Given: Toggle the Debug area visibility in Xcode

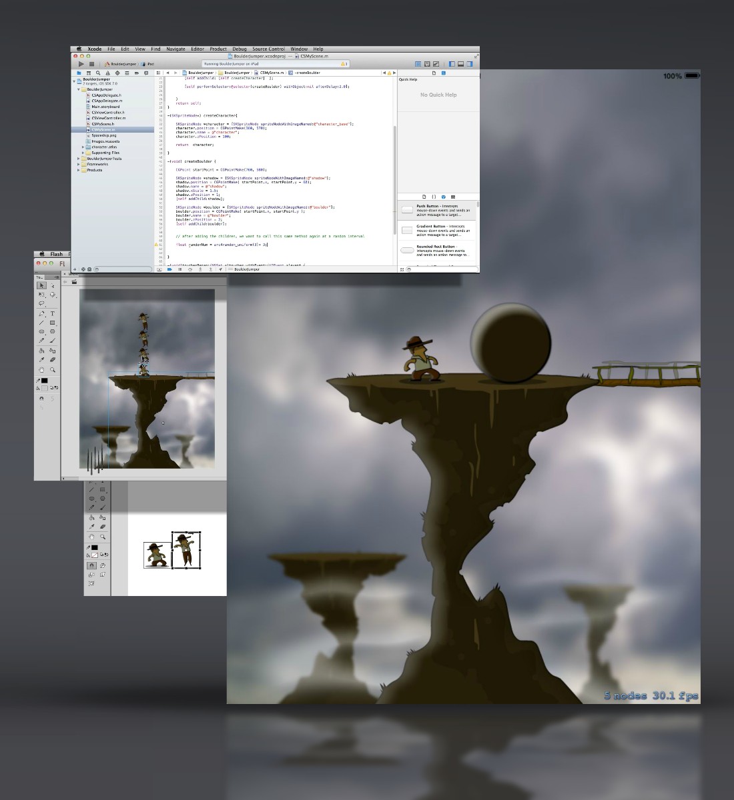Looking at the screenshot, I should 461,64.
